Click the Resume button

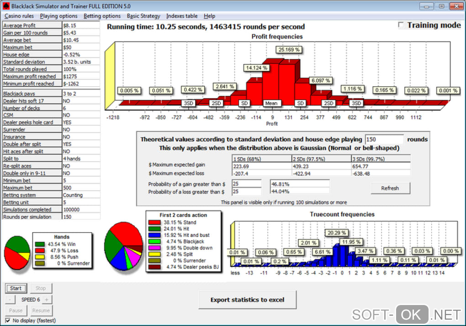(41, 310)
